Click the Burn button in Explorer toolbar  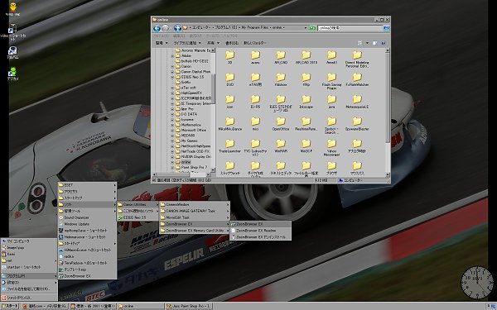[232, 43]
